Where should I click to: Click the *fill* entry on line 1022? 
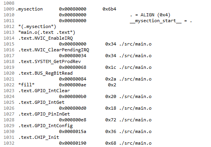click(x=26, y=85)
